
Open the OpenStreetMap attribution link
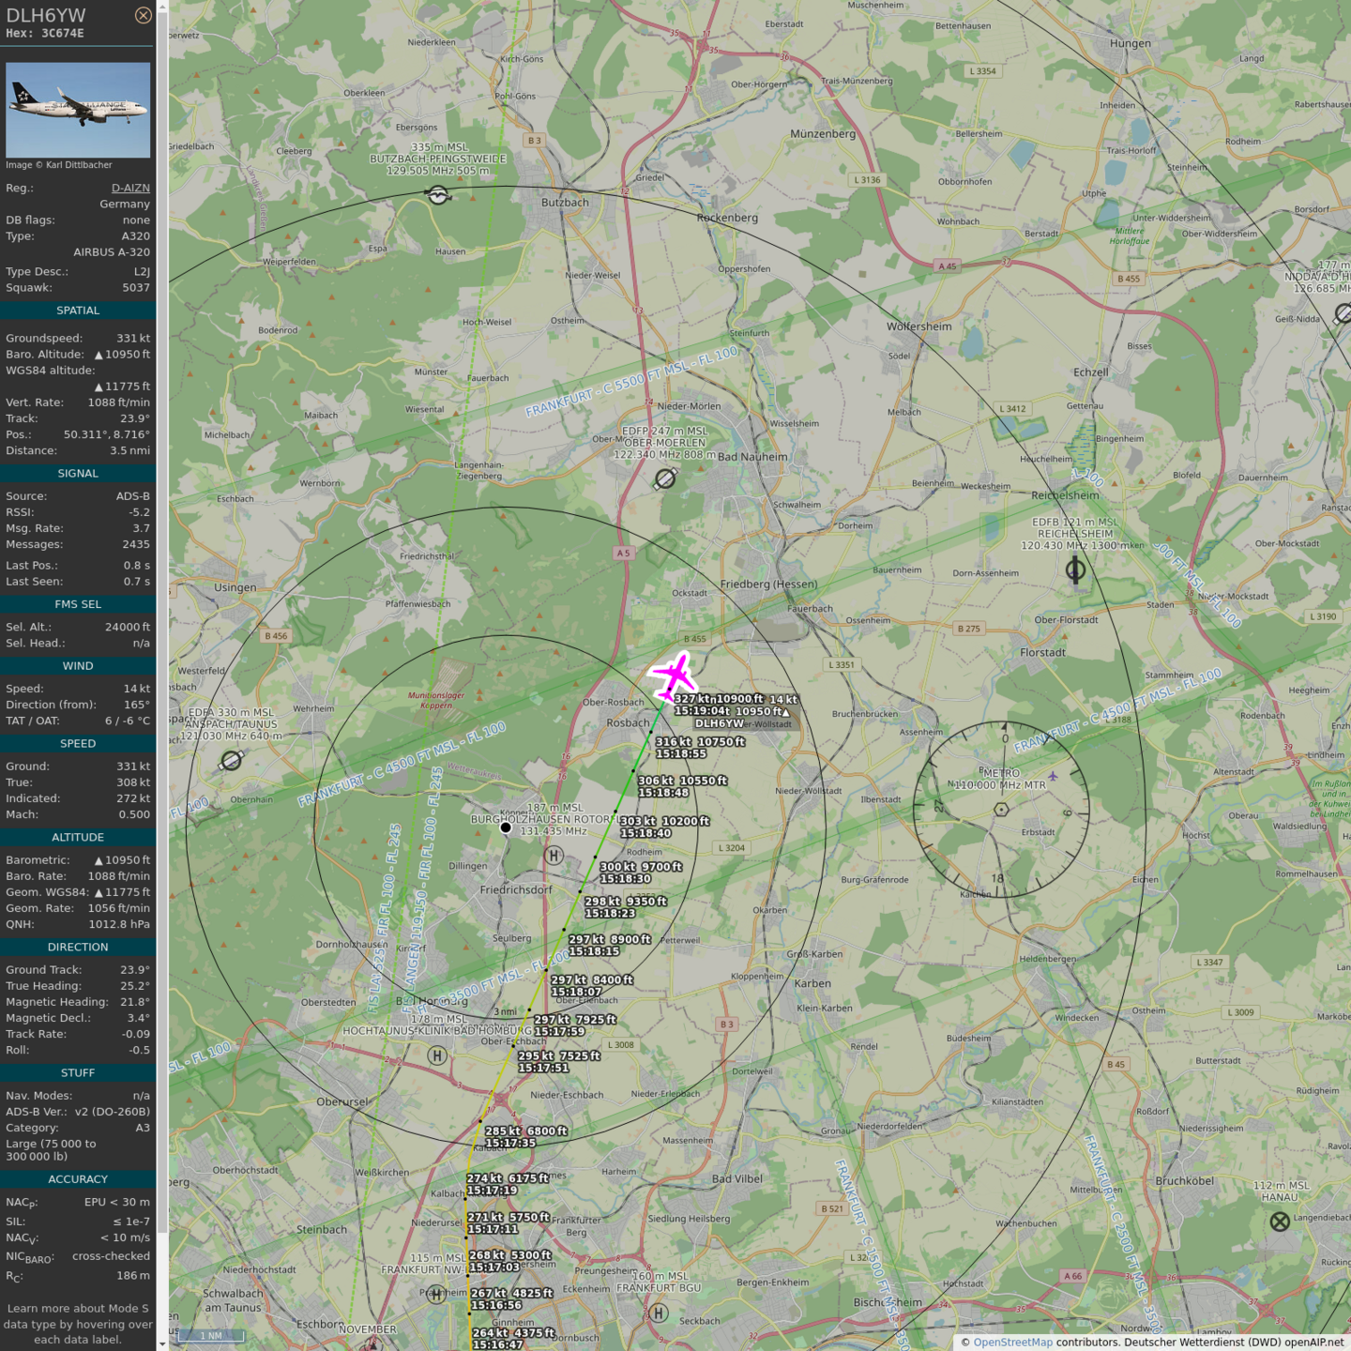pos(1012,1342)
